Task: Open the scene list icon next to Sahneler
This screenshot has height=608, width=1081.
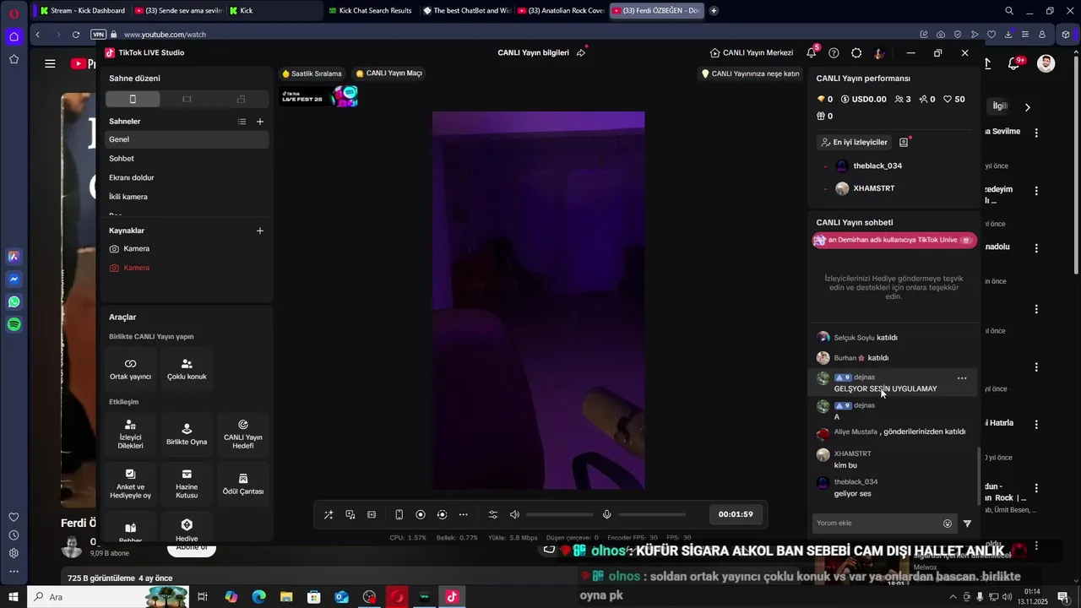Action: 242,122
